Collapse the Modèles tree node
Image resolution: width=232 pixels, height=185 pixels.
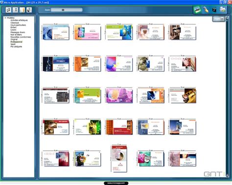[5, 18]
